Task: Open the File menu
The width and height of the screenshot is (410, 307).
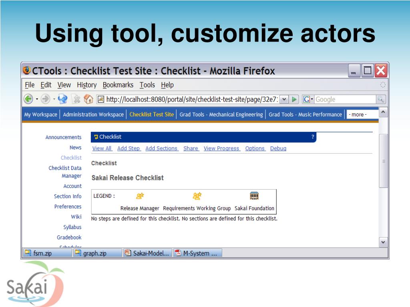Action: tap(30, 85)
